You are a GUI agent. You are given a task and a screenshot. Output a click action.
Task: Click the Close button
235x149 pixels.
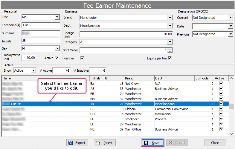[x=215, y=143]
